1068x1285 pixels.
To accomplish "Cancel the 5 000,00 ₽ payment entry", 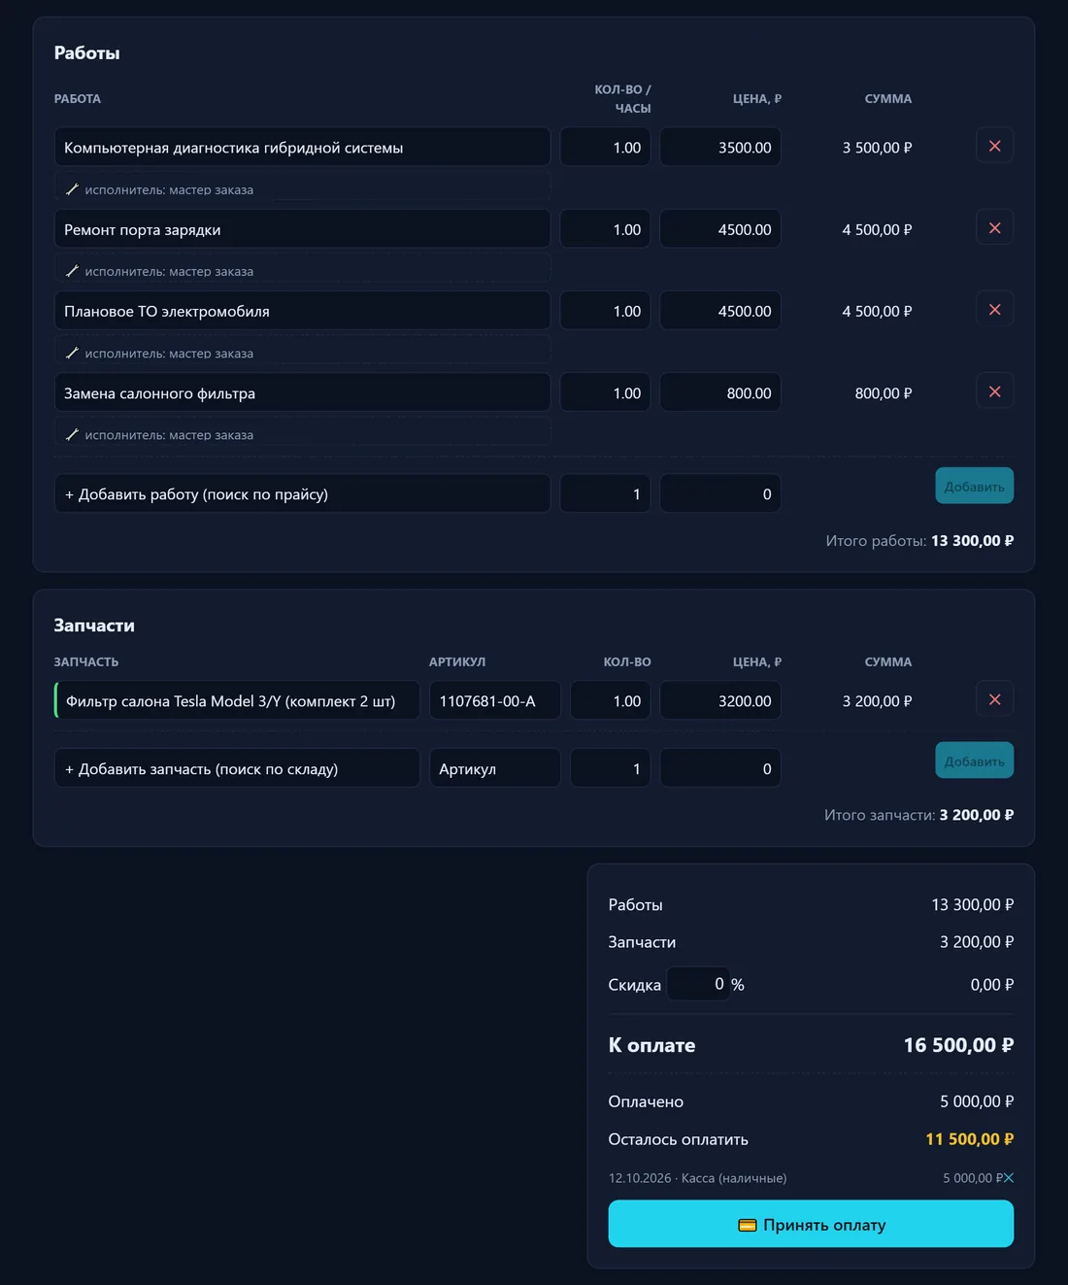I will [x=1008, y=1178].
